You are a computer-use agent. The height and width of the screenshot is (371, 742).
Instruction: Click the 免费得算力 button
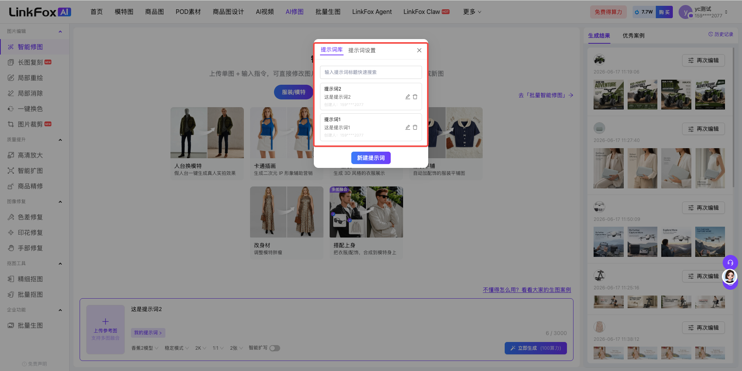point(608,12)
